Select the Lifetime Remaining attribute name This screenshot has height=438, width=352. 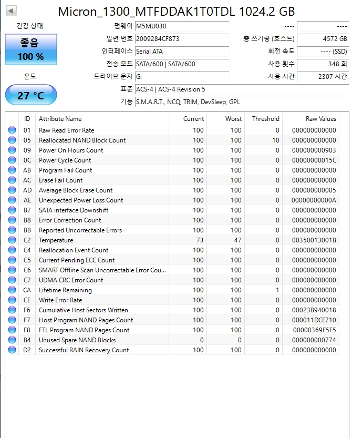point(65,290)
